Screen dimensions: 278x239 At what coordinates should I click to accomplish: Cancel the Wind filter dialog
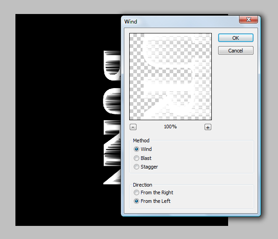click(236, 51)
